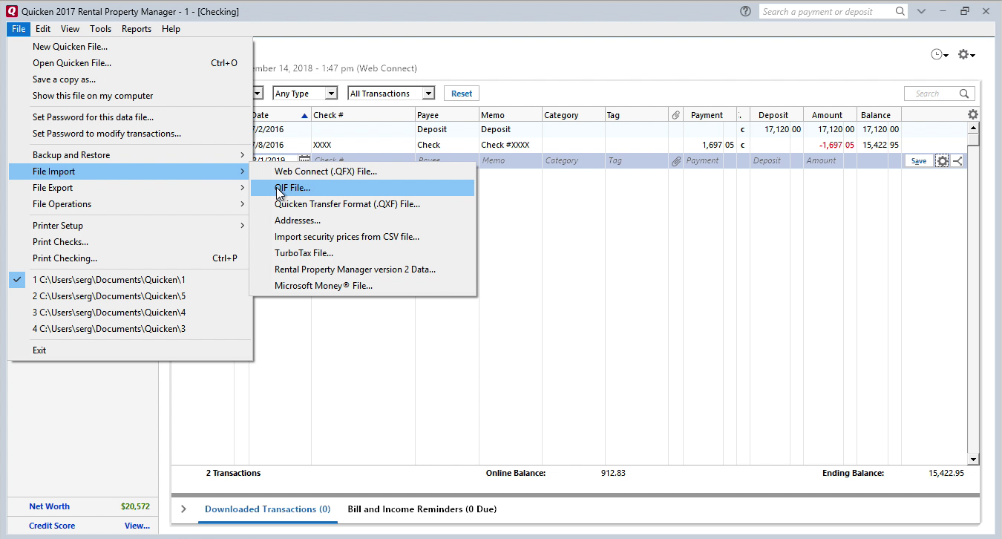Image resolution: width=1002 pixels, height=539 pixels.
Task: Click the register scrollbar down arrow
Action: click(x=973, y=459)
